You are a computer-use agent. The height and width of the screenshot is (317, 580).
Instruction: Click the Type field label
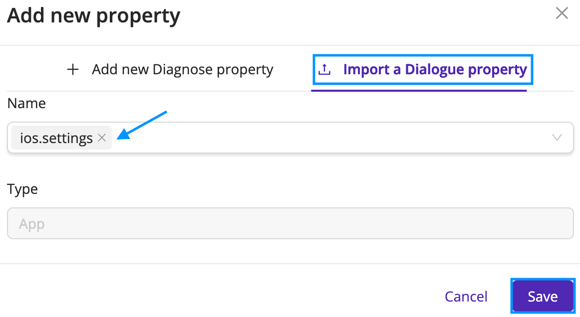click(x=22, y=189)
